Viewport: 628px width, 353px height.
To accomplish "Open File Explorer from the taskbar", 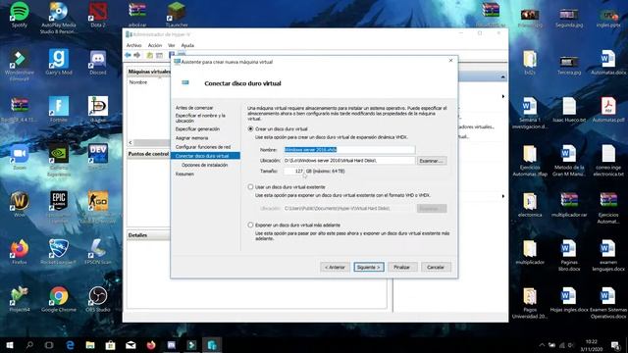I will (x=90, y=345).
